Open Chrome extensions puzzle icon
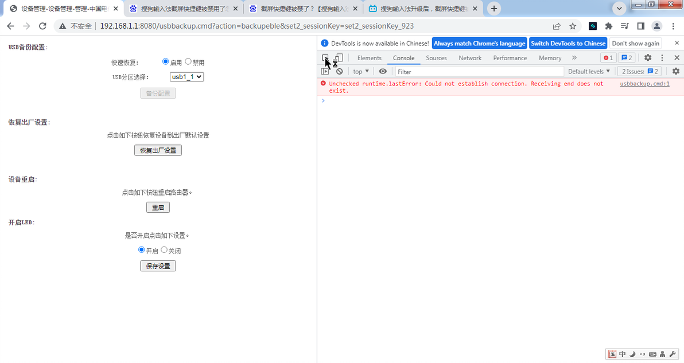684x363 pixels. point(608,26)
